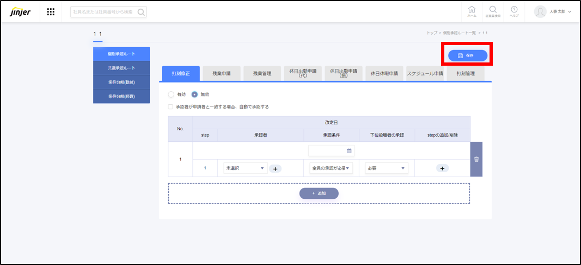Open the 必要 subordinate approval dropdown
Screen dimensions: 581x265
tap(387, 168)
